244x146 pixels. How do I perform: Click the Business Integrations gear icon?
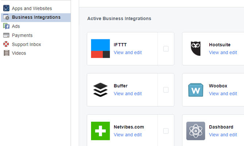6,17
